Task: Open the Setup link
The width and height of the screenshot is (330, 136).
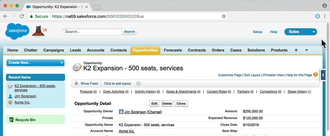Action: (258, 32)
